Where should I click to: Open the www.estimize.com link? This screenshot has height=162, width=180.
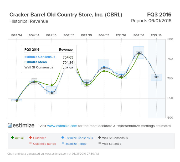(62, 126)
